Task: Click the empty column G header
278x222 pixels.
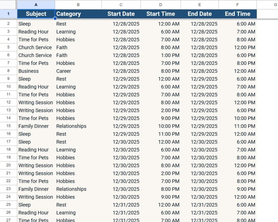Action: click(x=267, y=5)
